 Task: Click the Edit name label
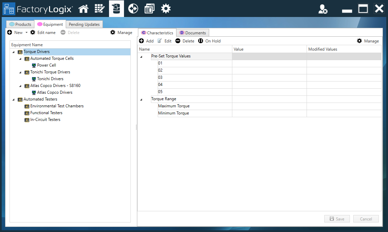tap(46, 32)
